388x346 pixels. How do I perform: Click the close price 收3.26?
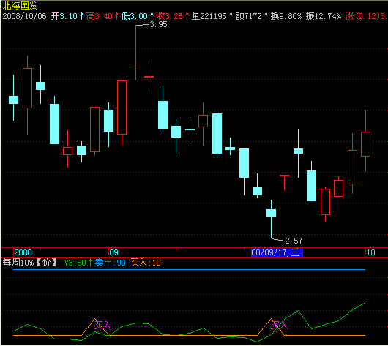click(170, 16)
